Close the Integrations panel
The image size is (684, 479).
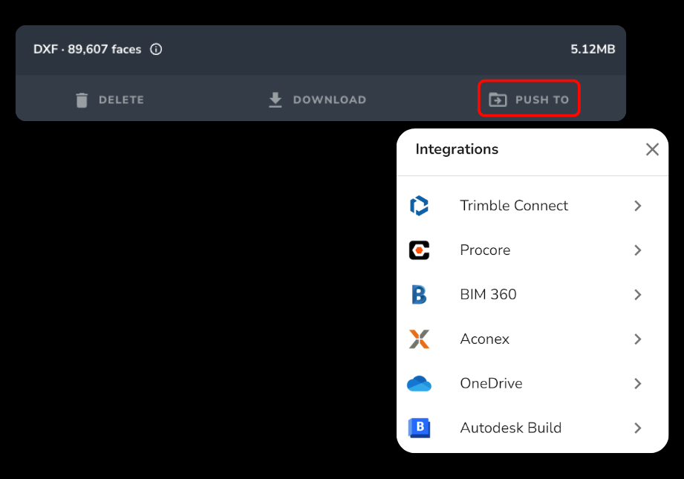coord(652,149)
